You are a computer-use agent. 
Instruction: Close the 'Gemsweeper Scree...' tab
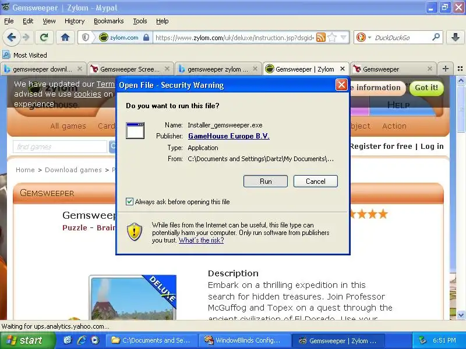pos(167,69)
